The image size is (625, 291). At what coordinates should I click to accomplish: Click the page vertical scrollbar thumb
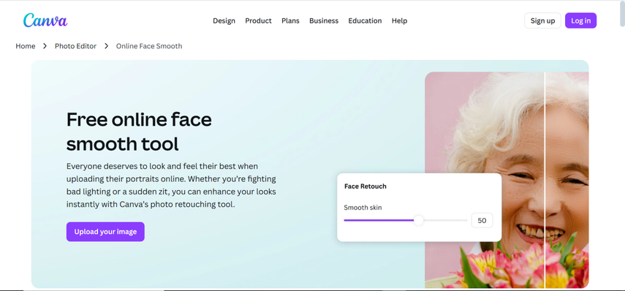point(622,14)
